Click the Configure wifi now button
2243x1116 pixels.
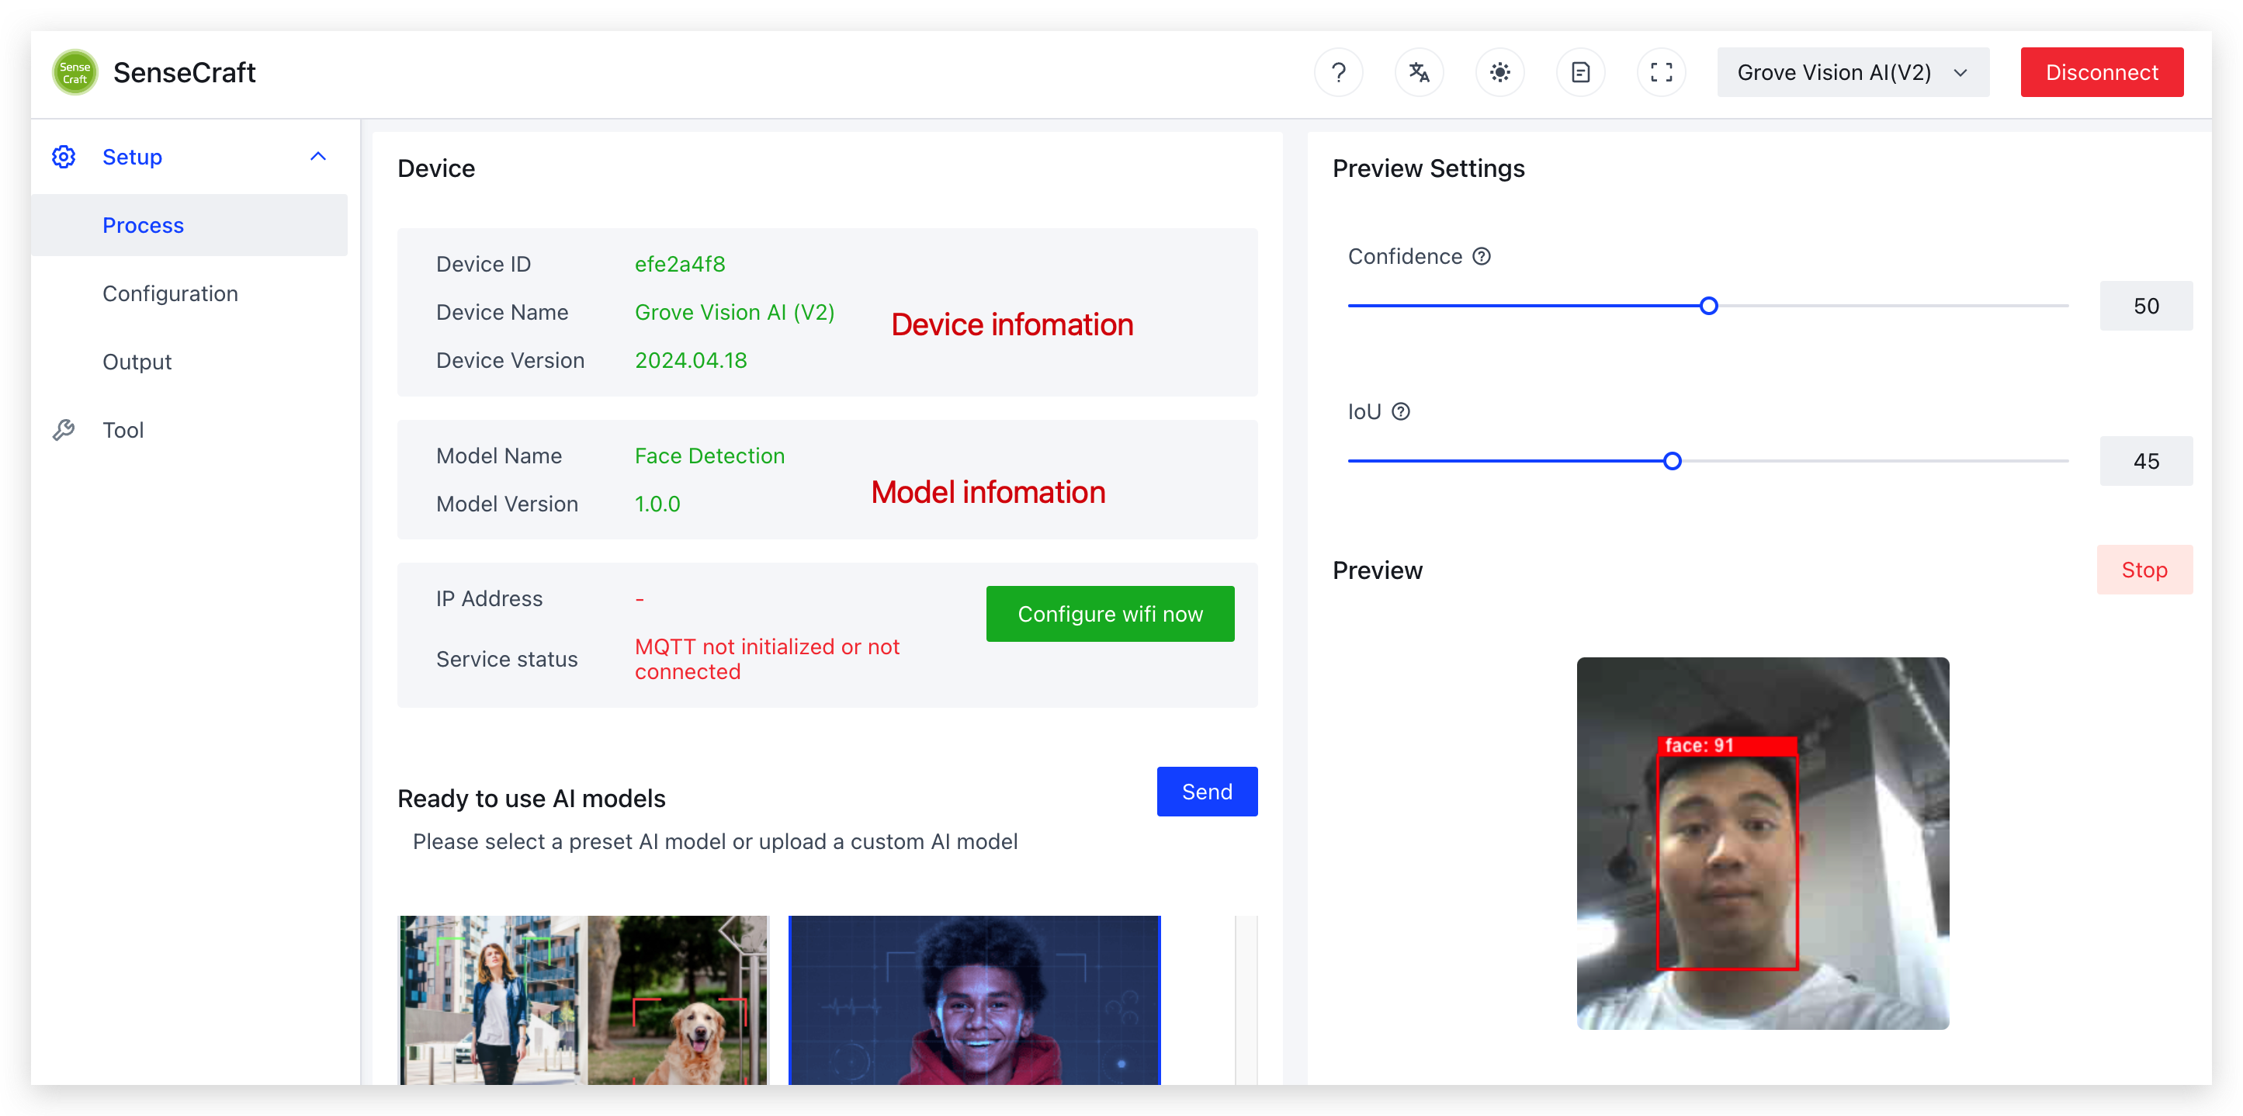tap(1110, 614)
